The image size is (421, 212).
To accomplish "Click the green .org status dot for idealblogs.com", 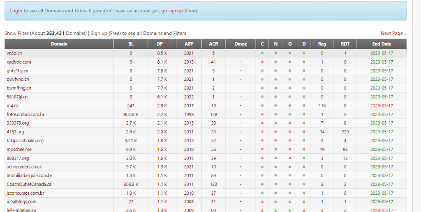I will [289, 202].
